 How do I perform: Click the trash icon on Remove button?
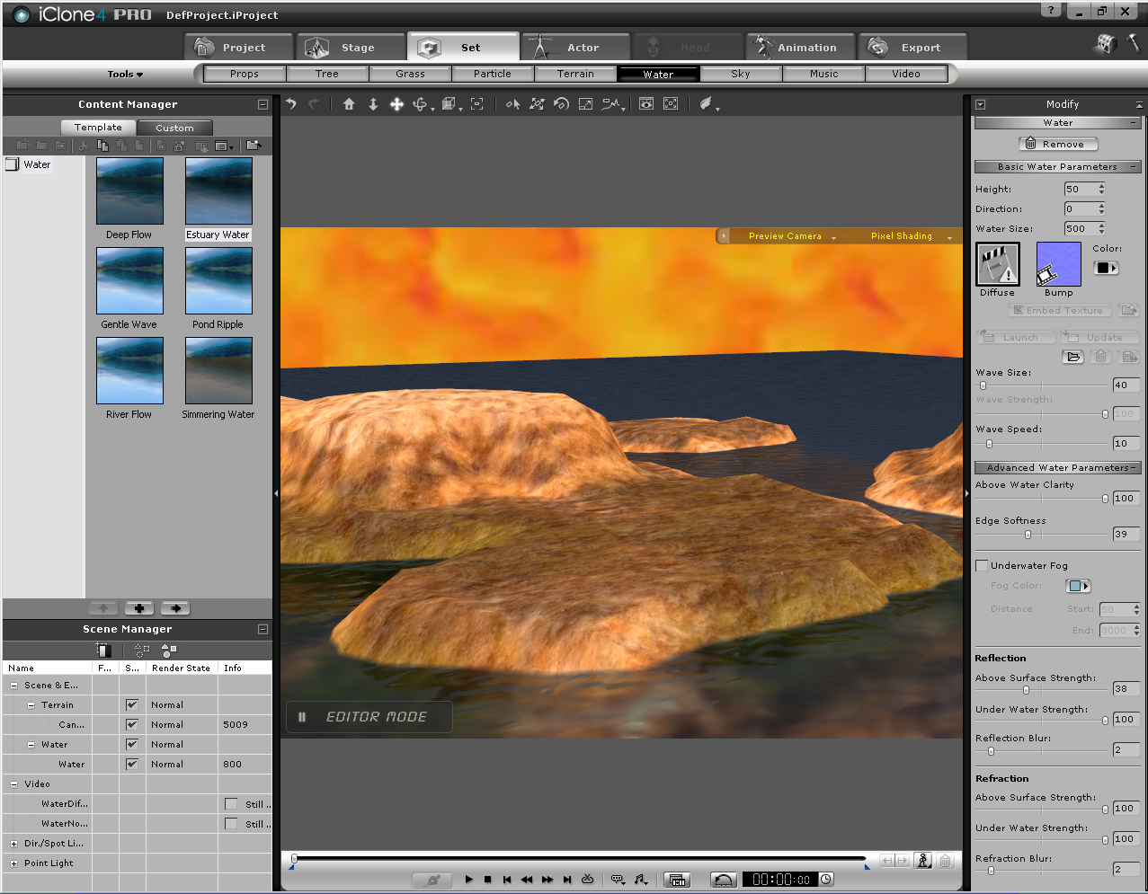click(x=1031, y=144)
